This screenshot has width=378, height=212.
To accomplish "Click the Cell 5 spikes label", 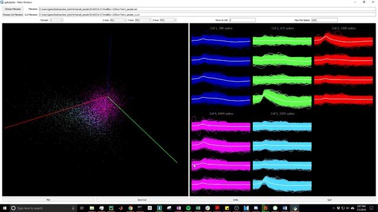I will click(x=282, y=114).
